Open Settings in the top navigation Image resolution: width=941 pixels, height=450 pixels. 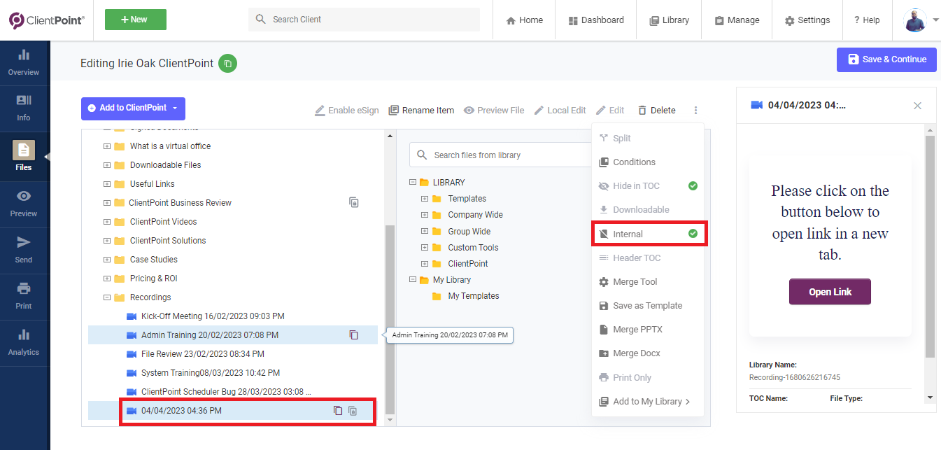pos(807,20)
